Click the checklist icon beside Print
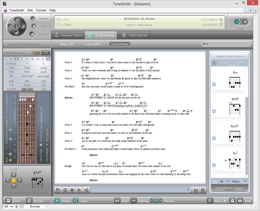The image size is (260, 211). [x=232, y=201]
